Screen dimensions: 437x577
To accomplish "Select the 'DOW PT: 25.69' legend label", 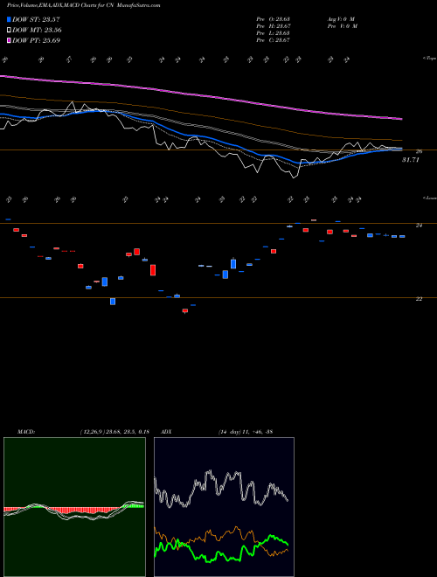I will click(x=36, y=40).
